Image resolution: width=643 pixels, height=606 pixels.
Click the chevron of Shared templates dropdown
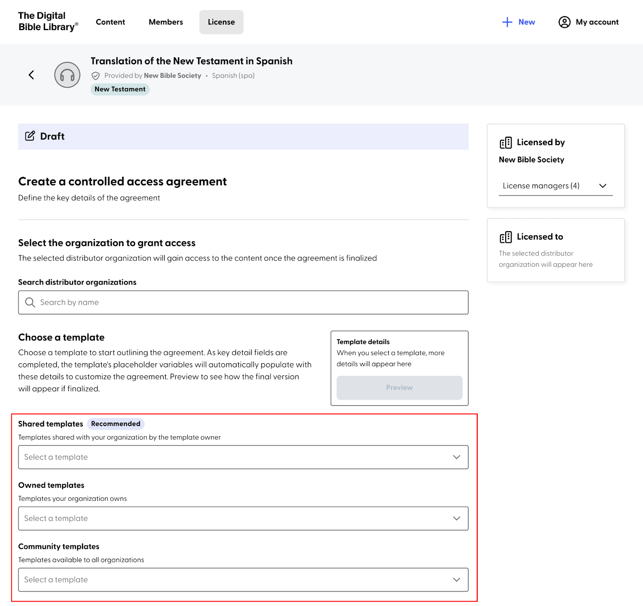click(x=457, y=457)
